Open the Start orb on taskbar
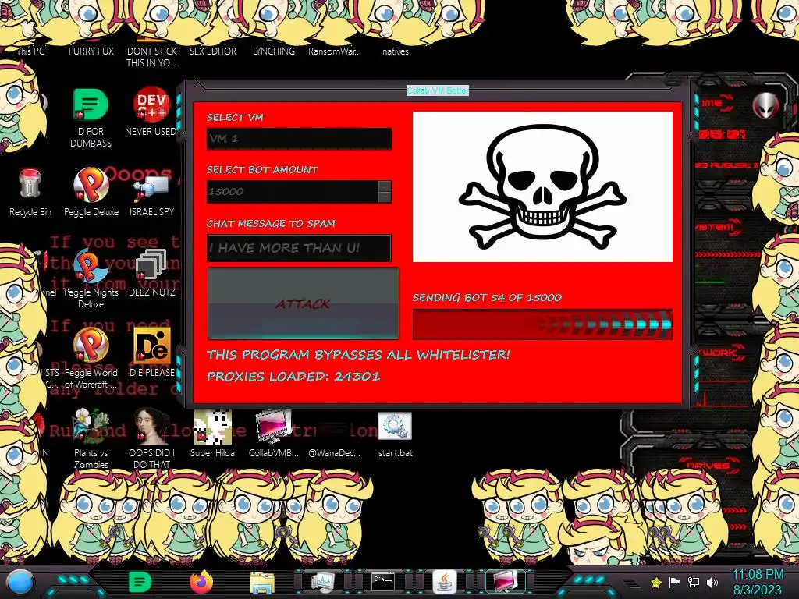799x599 pixels. [20, 583]
